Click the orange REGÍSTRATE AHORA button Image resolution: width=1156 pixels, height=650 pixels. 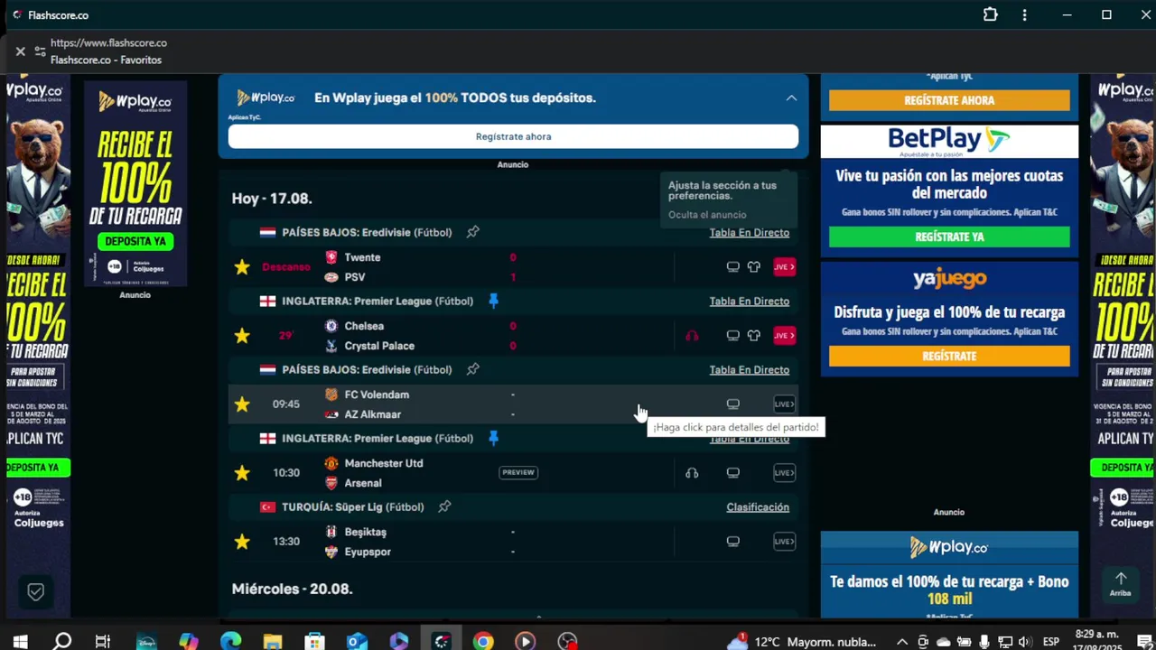tap(949, 100)
